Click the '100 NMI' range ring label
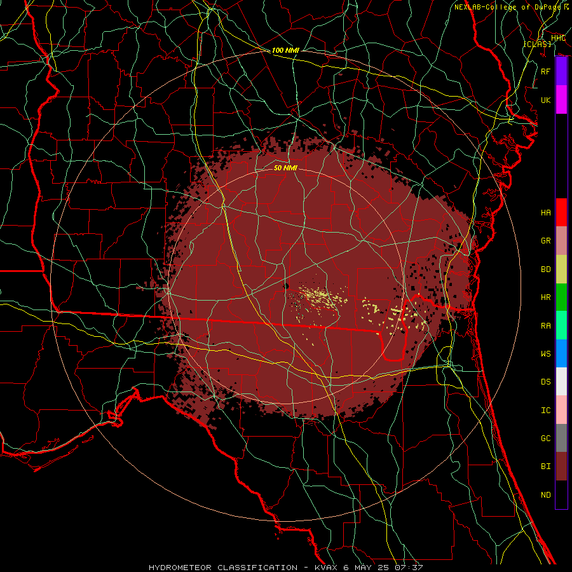Viewport: 572px width, 572px height. point(285,50)
